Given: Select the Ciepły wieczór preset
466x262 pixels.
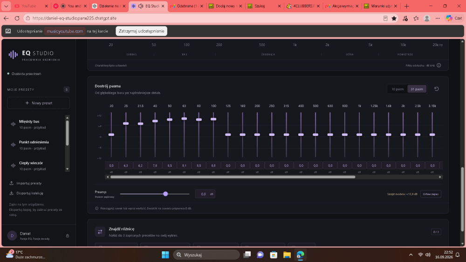Looking at the screenshot, I should coord(36,166).
